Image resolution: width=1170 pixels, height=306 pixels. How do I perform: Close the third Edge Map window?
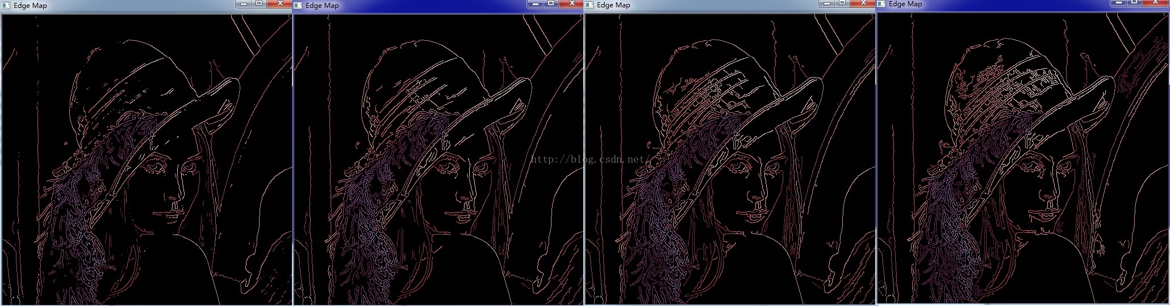tap(863, 3)
